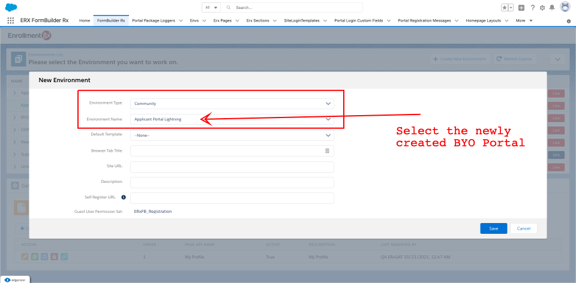576x283 pixels.
Task: Click into the Site URL field
Action: coord(232,166)
